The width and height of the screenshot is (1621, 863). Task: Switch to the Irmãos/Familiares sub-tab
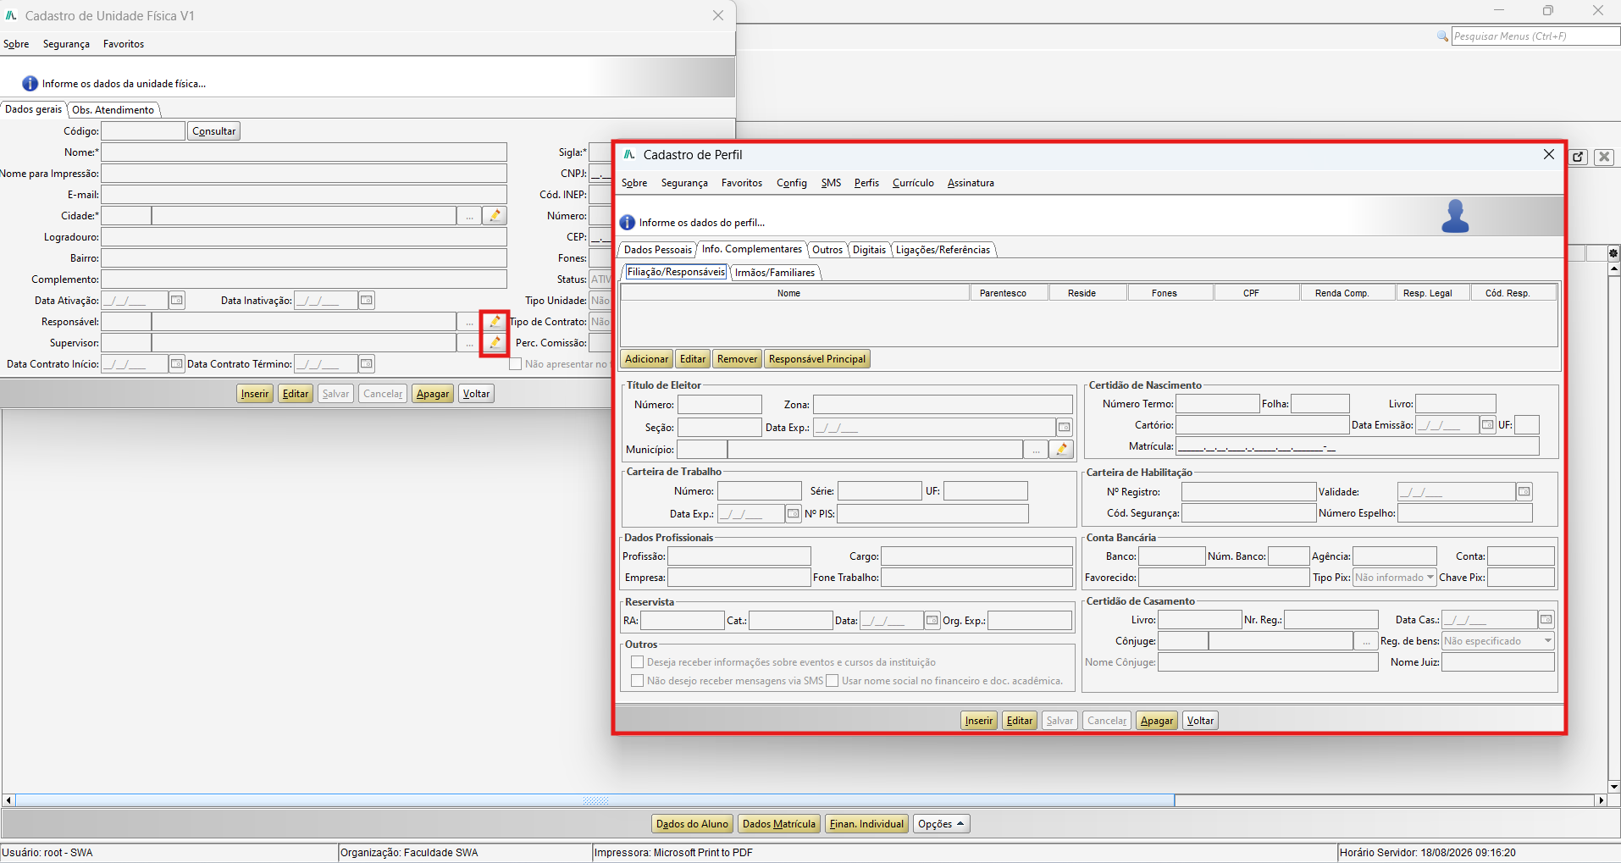(x=775, y=273)
